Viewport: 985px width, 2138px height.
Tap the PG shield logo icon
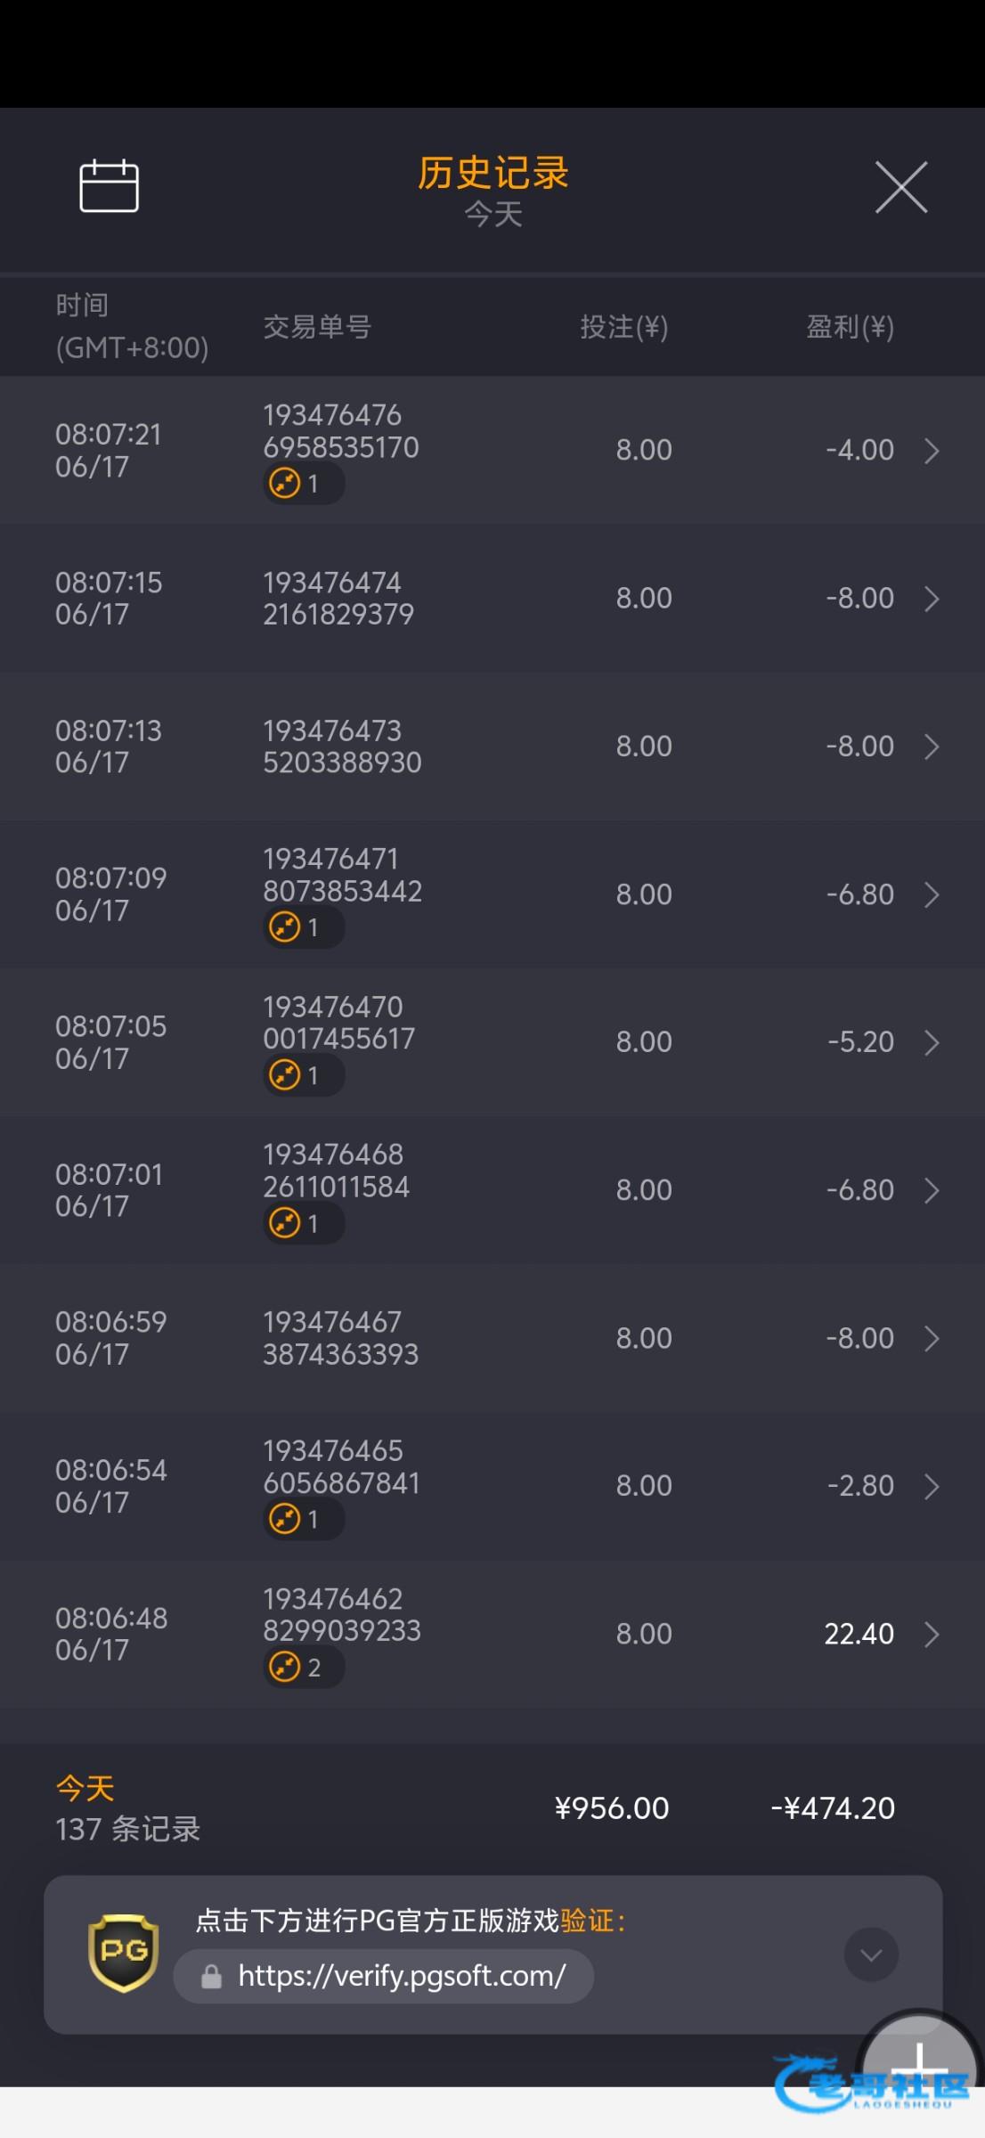(x=124, y=1953)
